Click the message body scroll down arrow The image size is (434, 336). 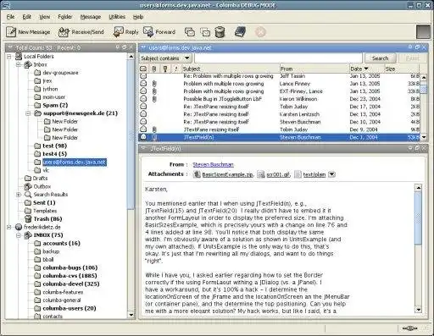coord(418,310)
